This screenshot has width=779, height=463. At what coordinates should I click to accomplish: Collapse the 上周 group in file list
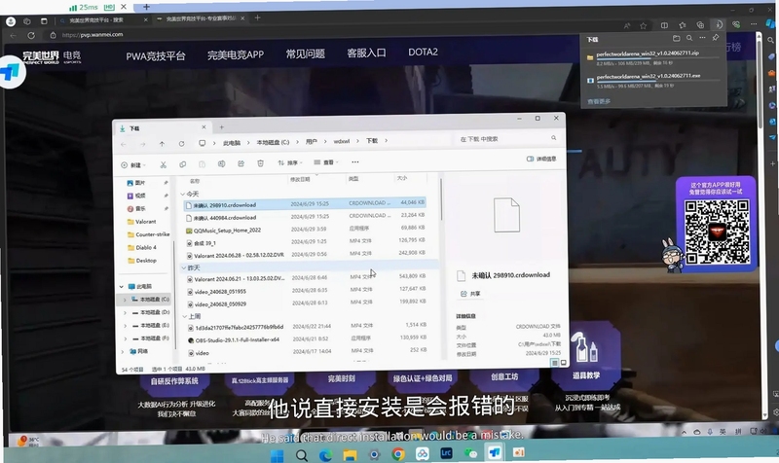tap(184, 316)
